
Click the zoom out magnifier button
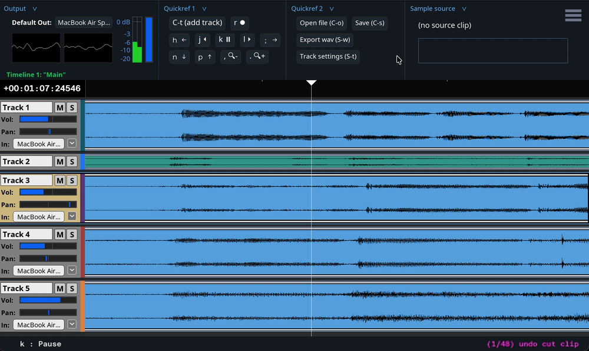click(x=231, y=56)
